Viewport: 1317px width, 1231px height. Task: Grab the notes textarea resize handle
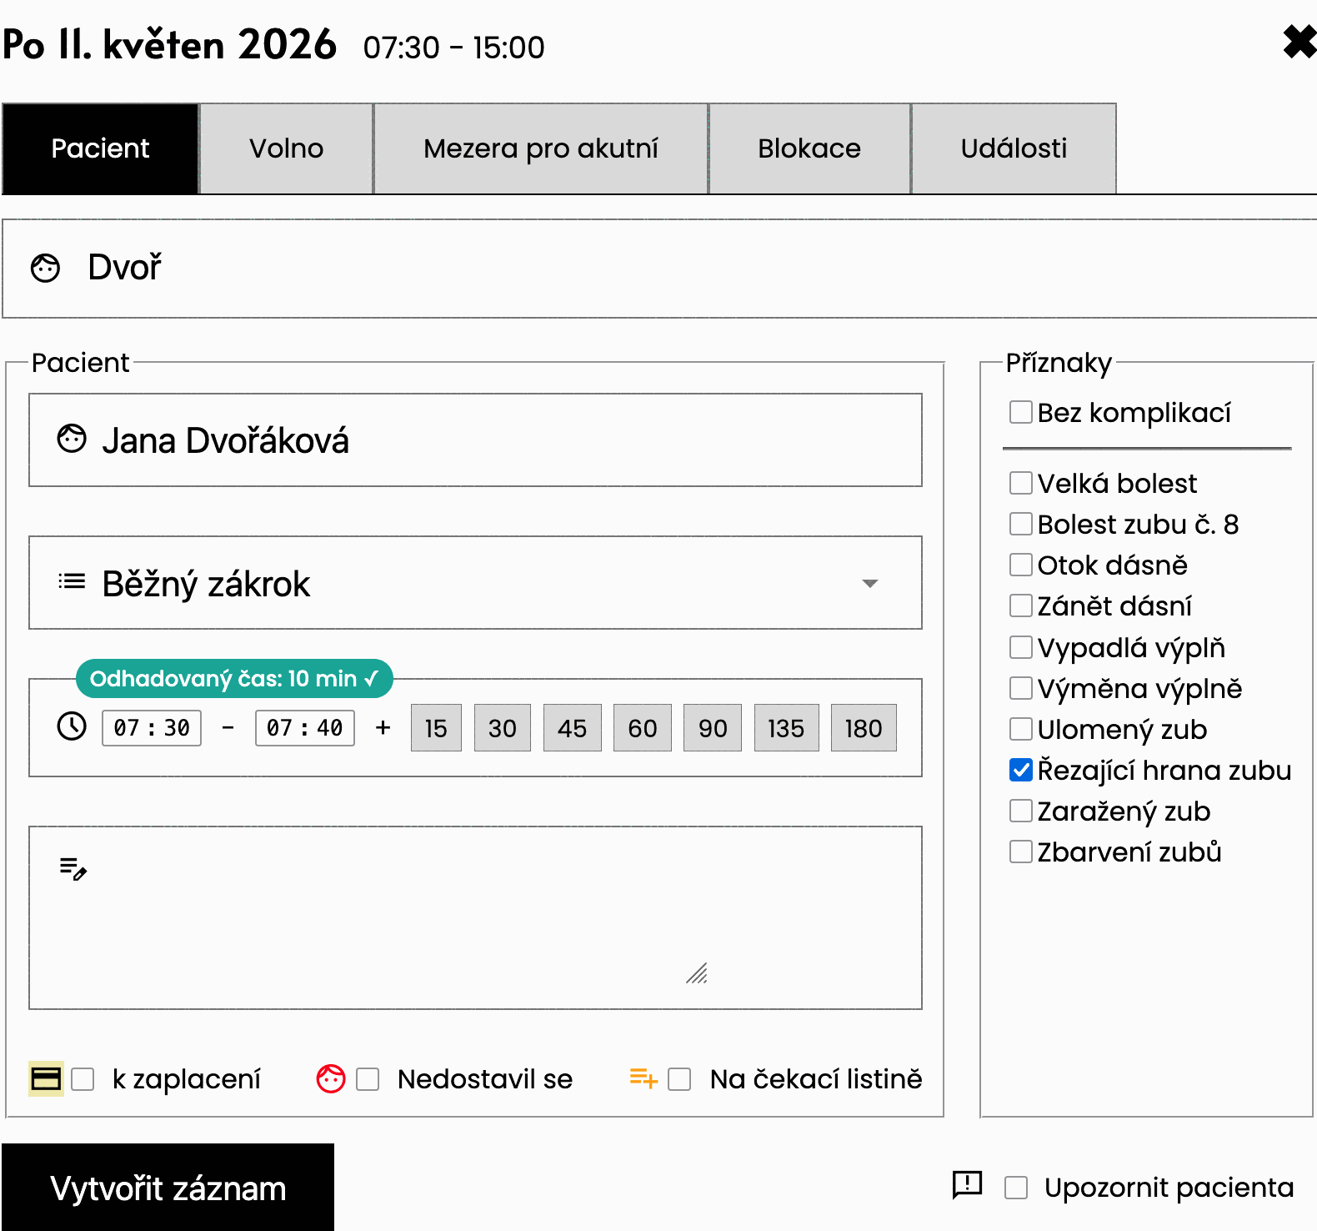pos(697,973)
